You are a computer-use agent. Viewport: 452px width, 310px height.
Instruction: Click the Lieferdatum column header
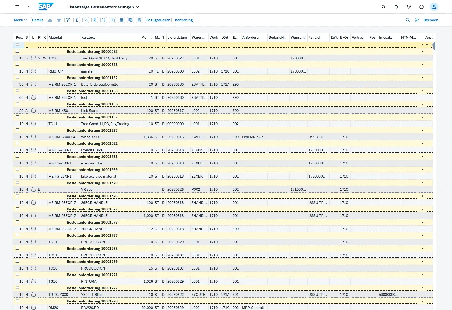click(x=178, y=37)
